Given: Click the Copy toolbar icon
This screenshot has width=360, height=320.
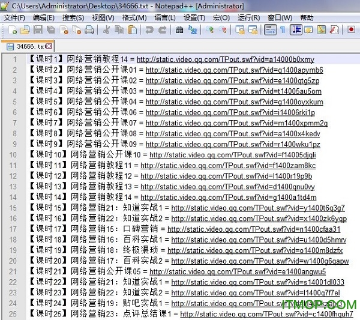Looking at the screenshot, I should point(119,30).
